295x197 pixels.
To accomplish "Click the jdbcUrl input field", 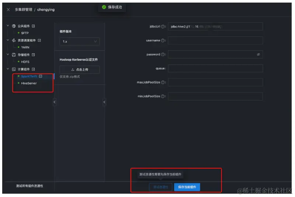I will (x=215, y=27).
